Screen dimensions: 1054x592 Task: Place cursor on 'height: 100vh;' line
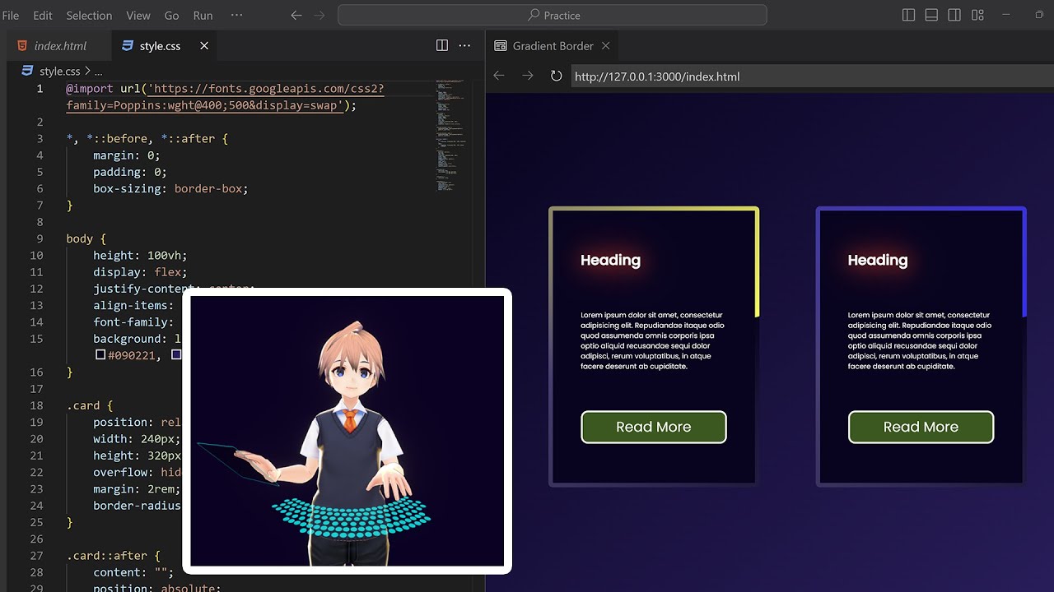click(x=140, y=255)
